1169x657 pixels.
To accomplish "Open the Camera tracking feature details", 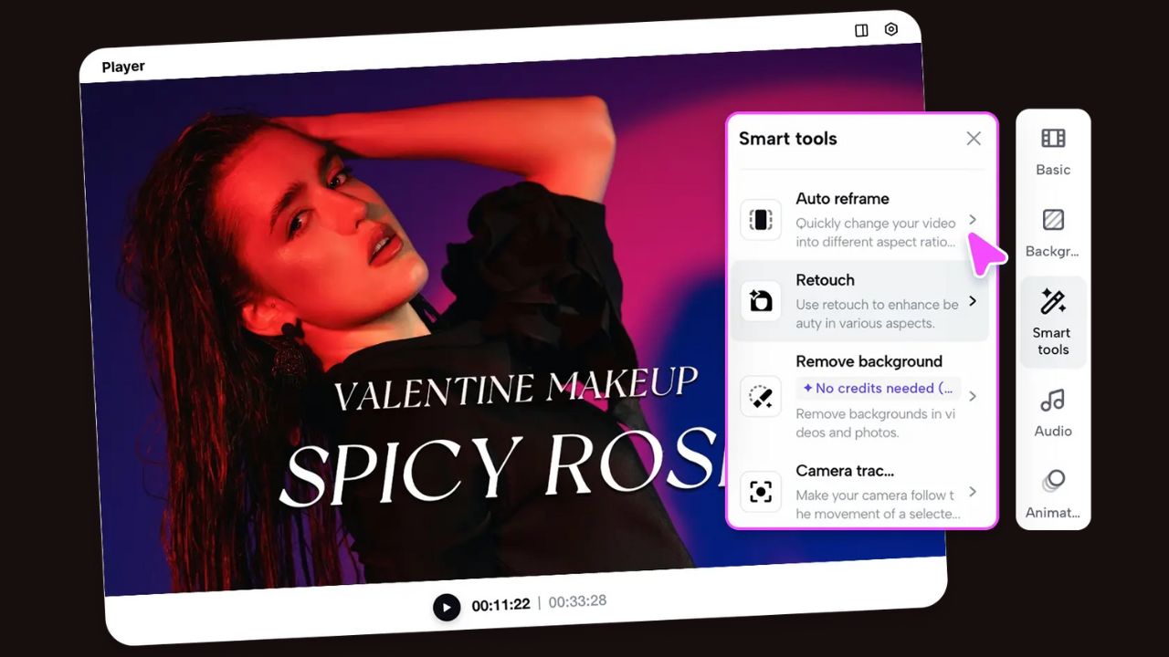I will (972, 492).
